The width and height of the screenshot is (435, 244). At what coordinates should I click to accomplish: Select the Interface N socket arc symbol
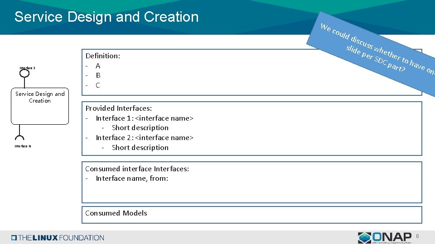pos(19,137)
